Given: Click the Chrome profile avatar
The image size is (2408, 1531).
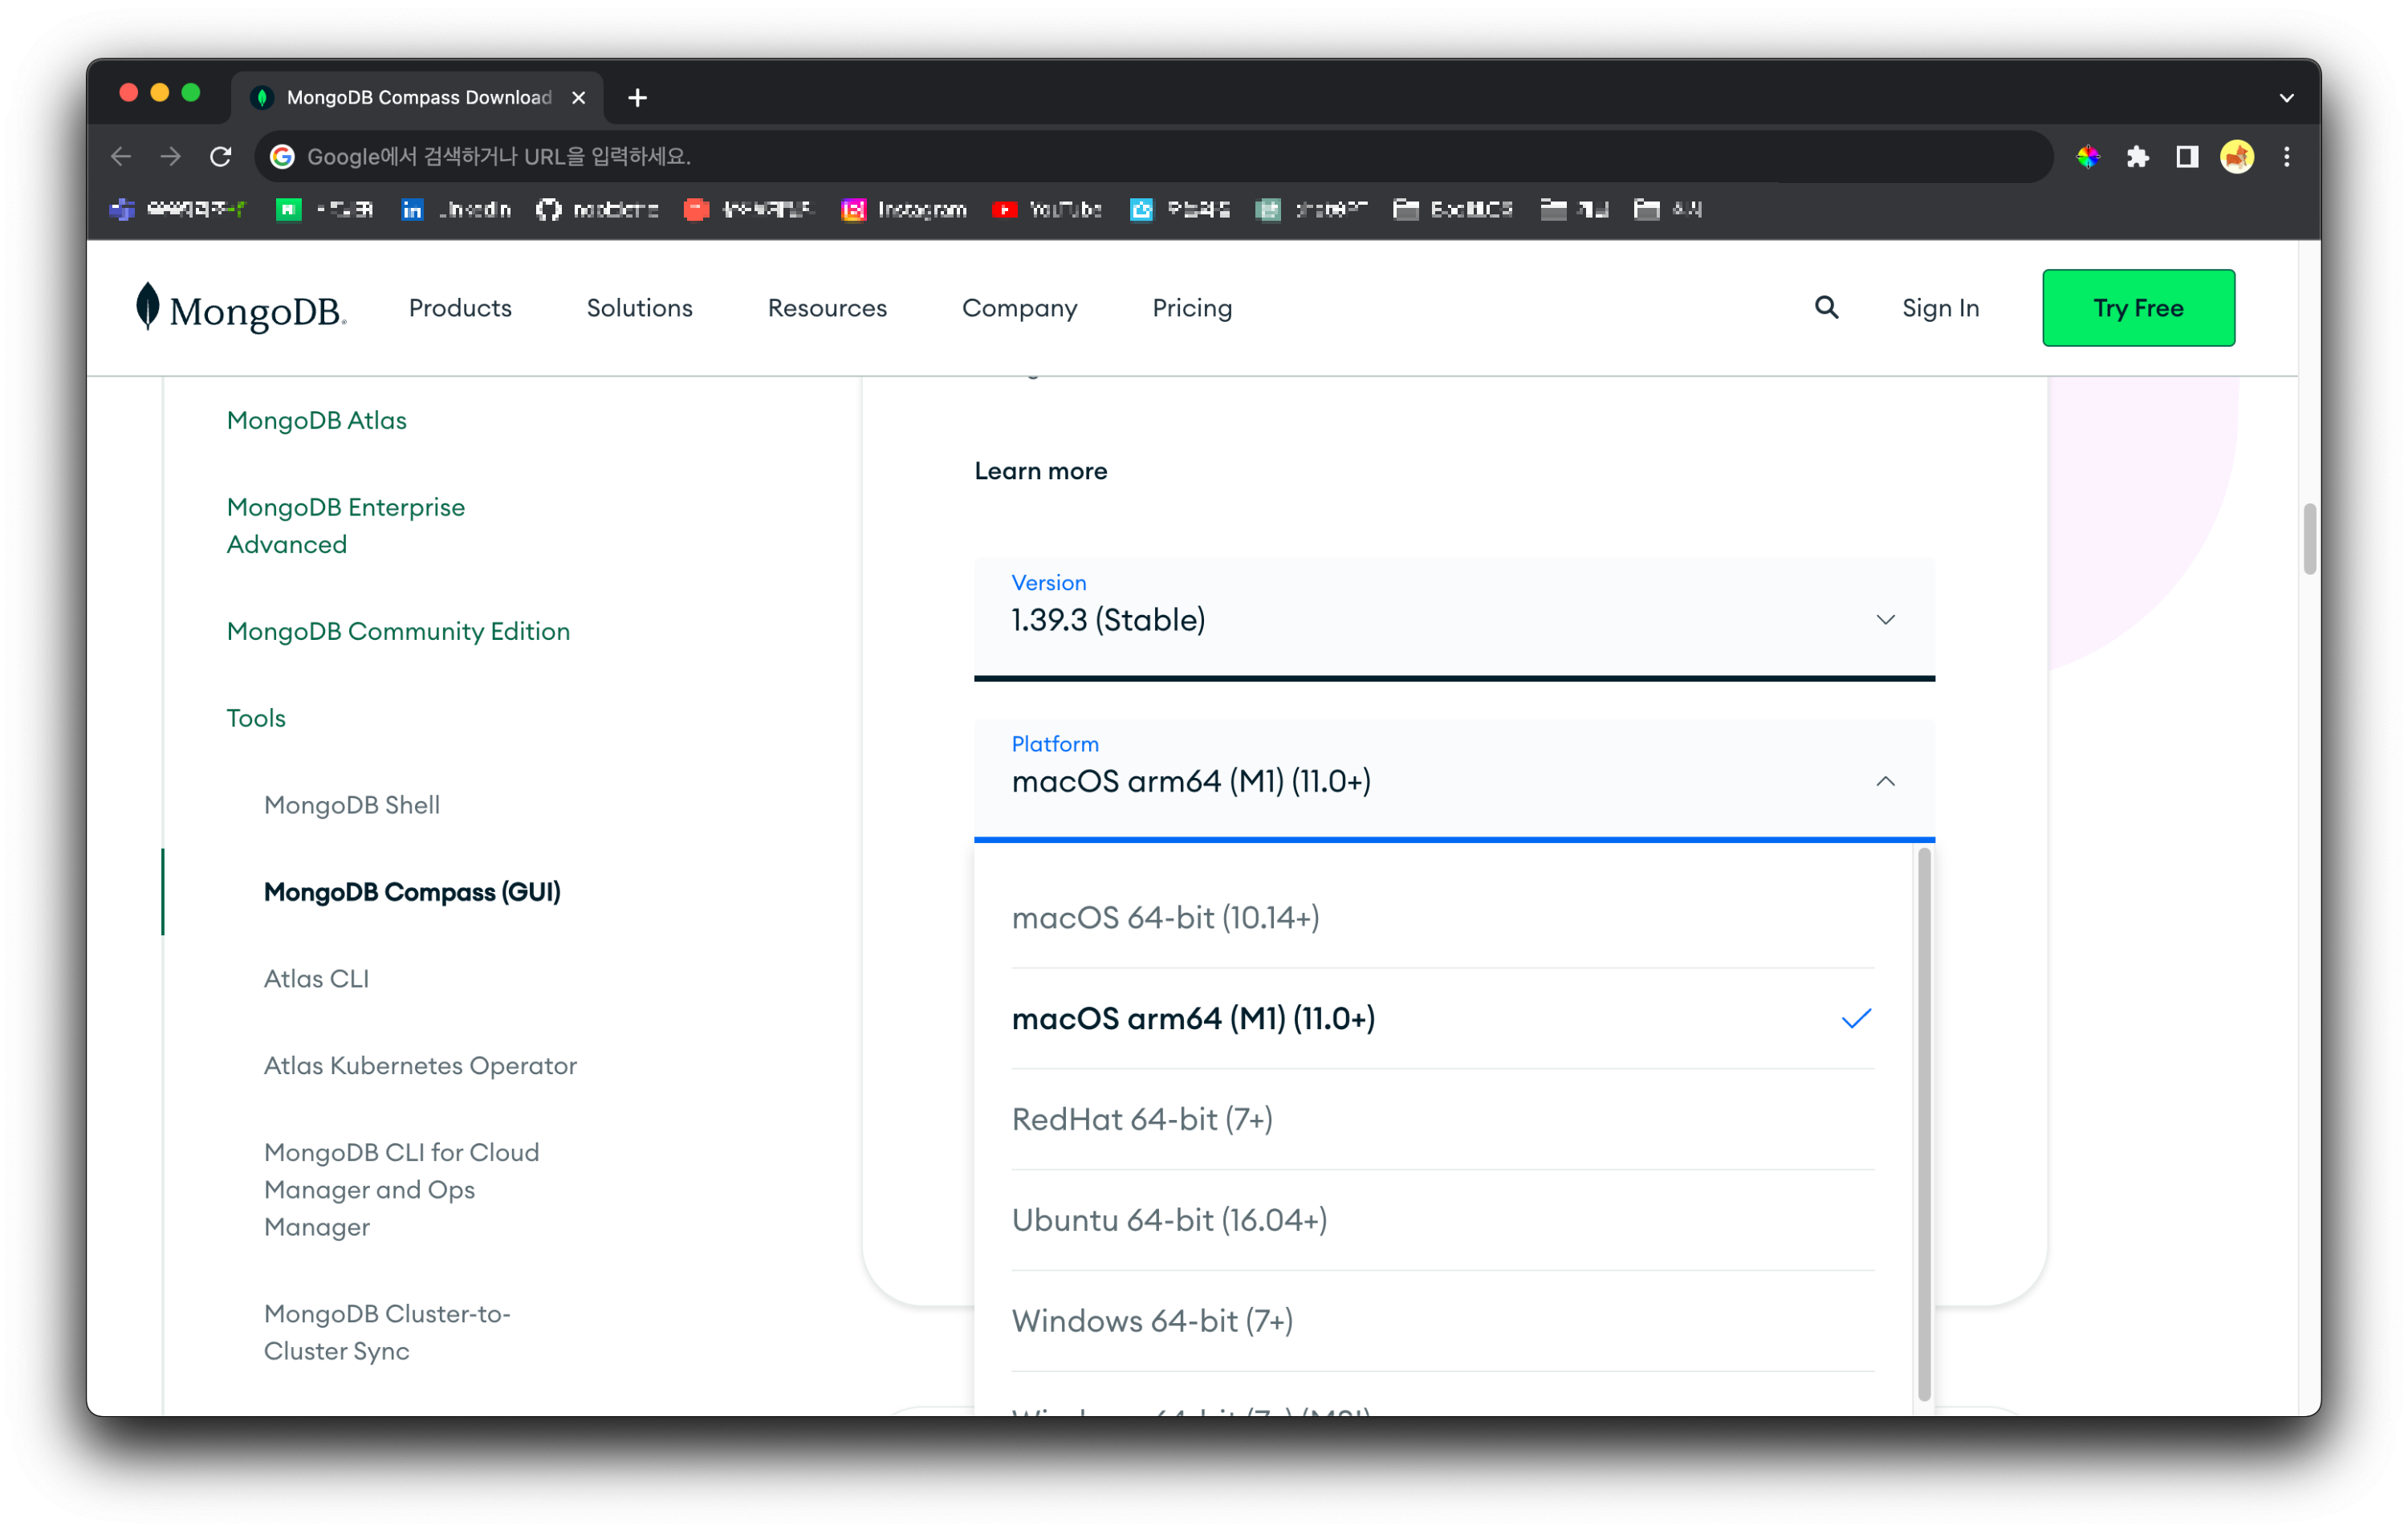Looking at the screenshot, I should point(2236,157).
